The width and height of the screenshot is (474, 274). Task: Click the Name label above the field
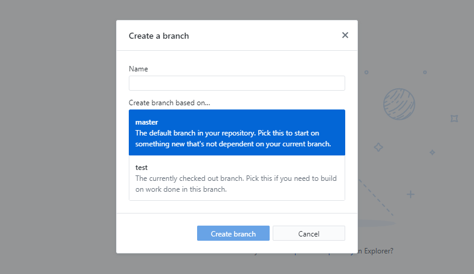coord(138,69)
